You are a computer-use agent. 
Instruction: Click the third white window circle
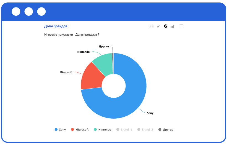coord(41,12)
